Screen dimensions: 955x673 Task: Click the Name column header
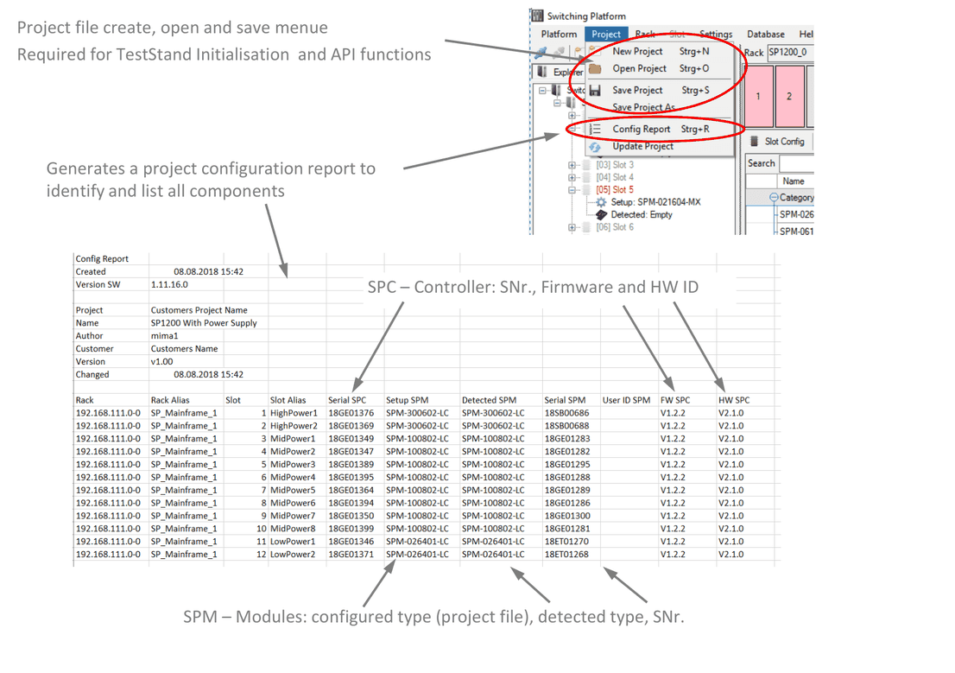(794, 181)
